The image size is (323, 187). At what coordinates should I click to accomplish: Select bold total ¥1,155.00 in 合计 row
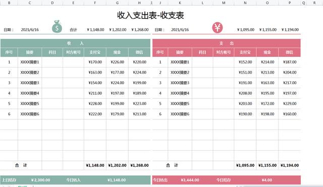pos(267,165)
